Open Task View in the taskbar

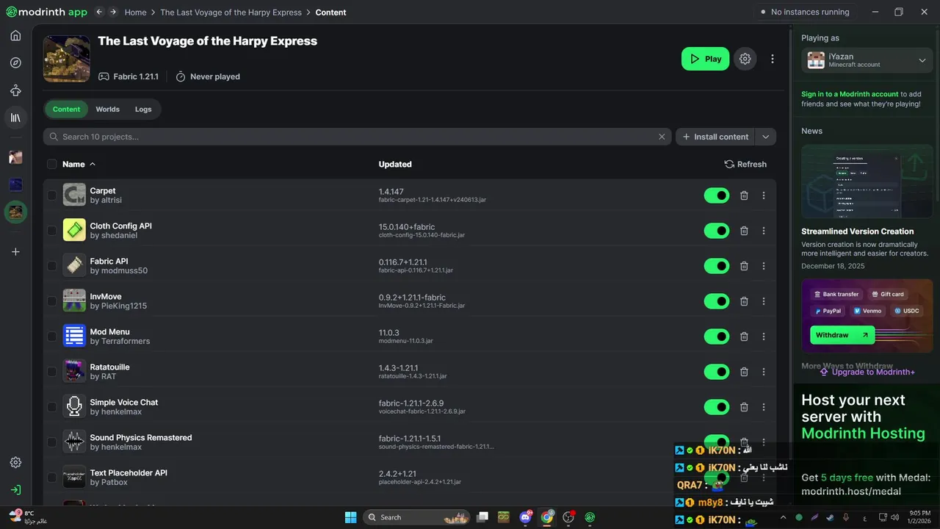[482, 517]
